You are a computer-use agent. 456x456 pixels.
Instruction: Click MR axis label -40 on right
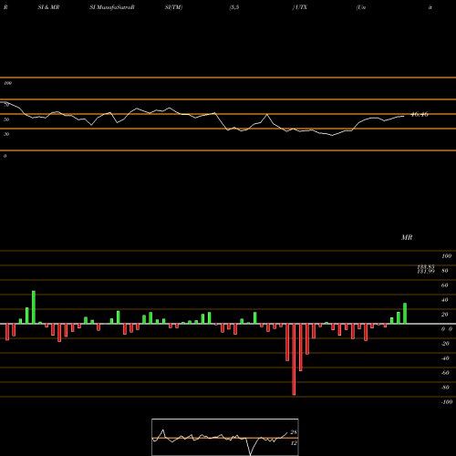pyautogui.click(x=445, y=358)
